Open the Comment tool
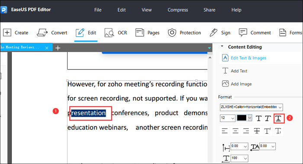Image resolution: width=303 pixels, height=164 pixels. click(255, 32)
